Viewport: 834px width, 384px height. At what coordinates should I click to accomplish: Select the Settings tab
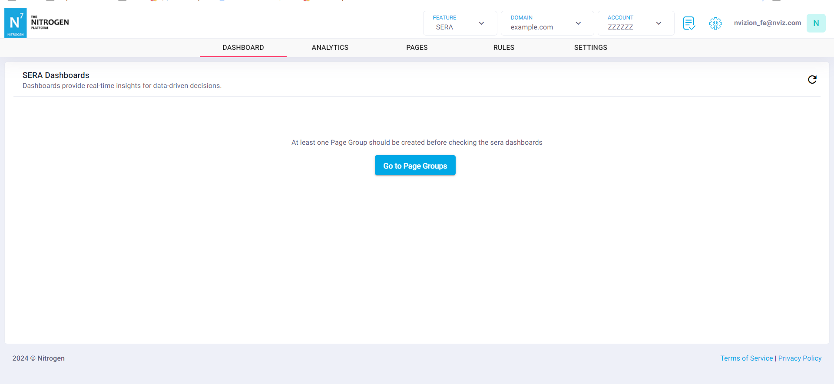click(x=590, y=48)
